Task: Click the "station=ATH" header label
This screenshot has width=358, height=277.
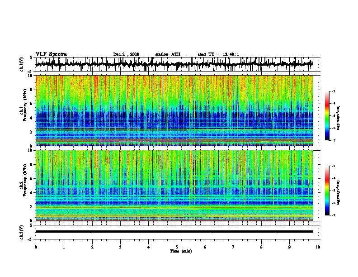Action: [x=168, y=54]
